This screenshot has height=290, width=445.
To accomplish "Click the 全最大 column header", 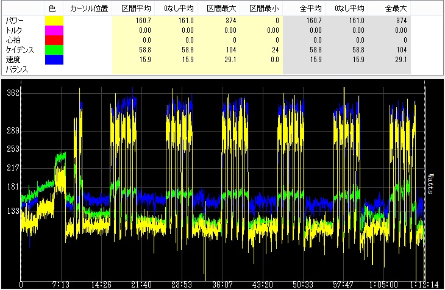I will pyautogui.click(x=396, y=9).
